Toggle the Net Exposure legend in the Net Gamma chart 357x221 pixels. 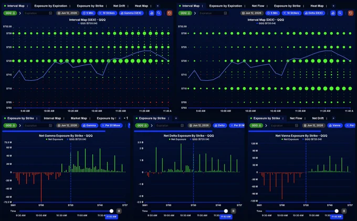click(x=55, y=139)
